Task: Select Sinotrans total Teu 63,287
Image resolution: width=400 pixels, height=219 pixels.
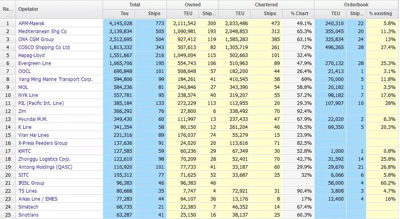Action: pyautogui.click(x=124, y=215)
